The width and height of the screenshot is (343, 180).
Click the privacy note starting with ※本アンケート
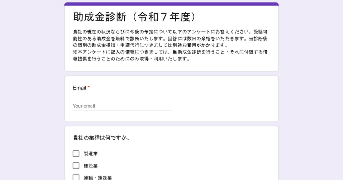[170, 55]
